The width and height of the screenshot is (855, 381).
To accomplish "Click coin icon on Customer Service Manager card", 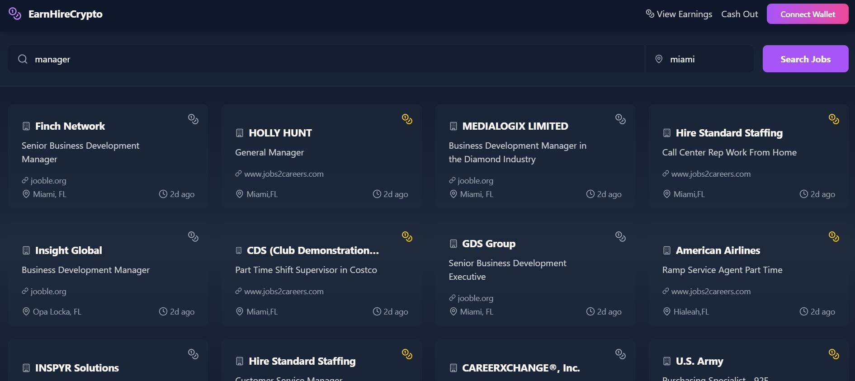I will tap(407, 354).
